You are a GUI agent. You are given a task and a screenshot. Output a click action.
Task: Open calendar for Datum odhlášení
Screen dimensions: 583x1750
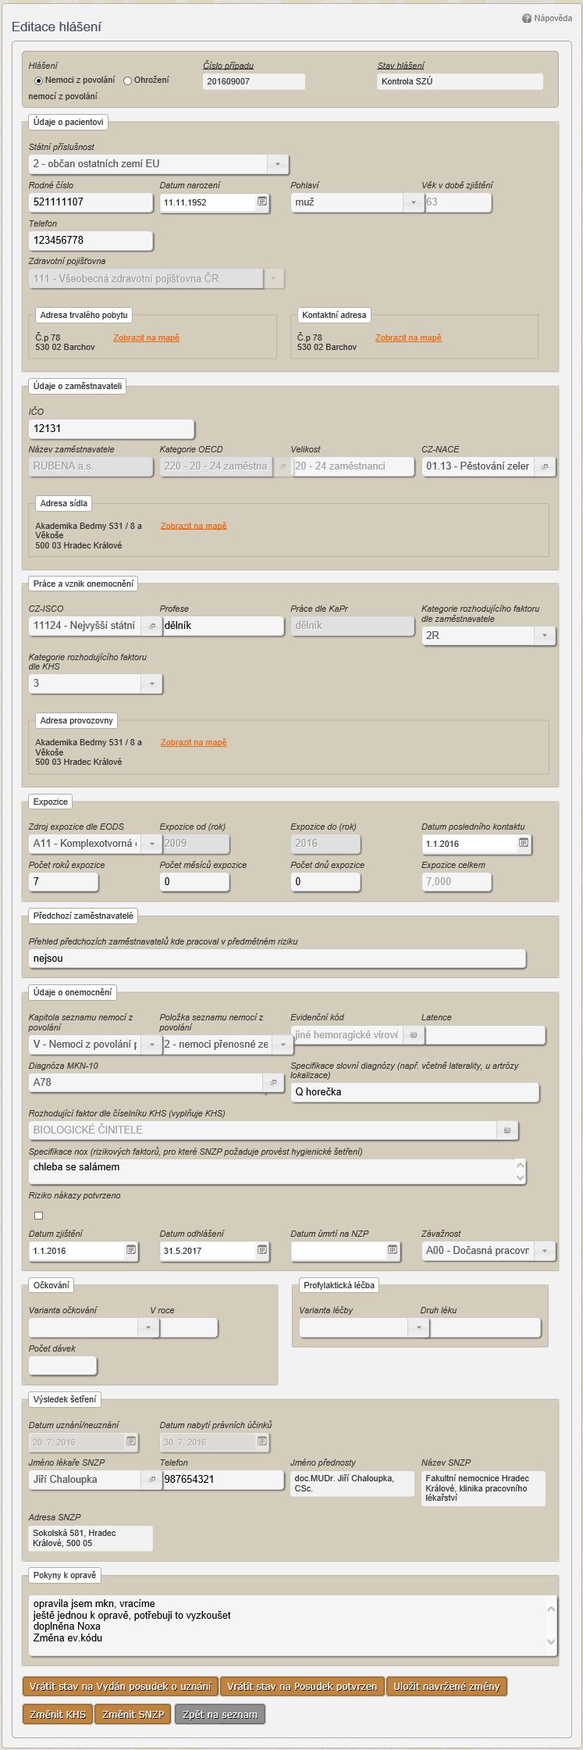click(x=262, y=1250)
